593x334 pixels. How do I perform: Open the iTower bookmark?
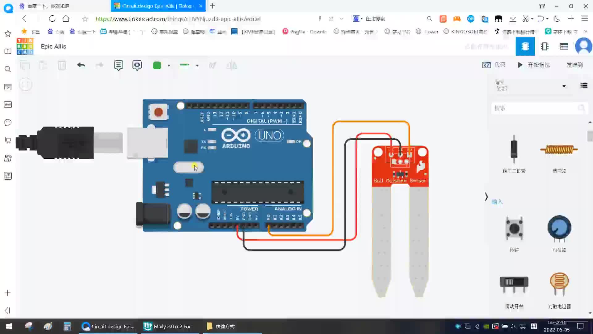point(427,32)
